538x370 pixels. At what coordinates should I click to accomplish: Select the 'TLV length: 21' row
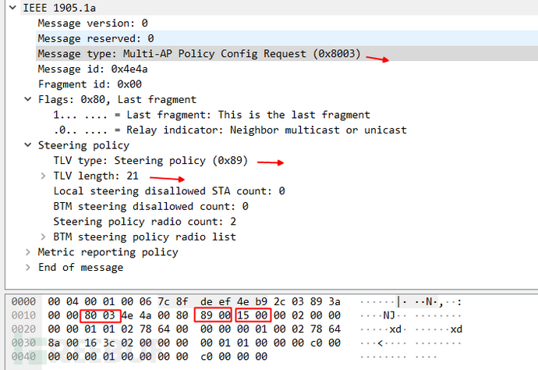point(96,176)
